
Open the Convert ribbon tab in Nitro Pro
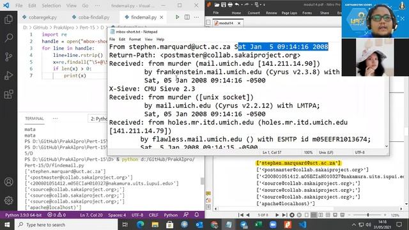click(254, 13)
